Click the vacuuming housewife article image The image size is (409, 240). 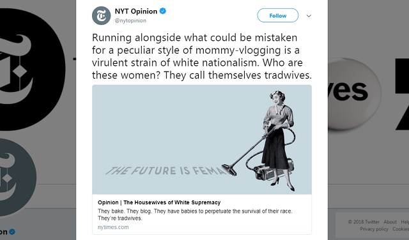[x=202, y=140]
